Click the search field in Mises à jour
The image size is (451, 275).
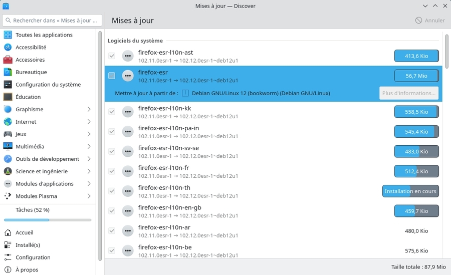(52, 21)
